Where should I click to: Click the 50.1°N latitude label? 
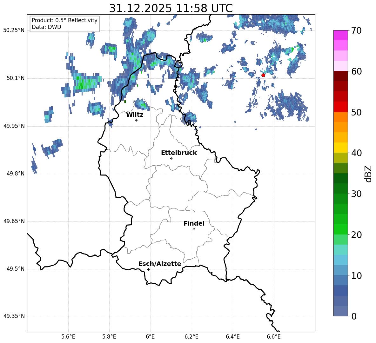point(16,78)
